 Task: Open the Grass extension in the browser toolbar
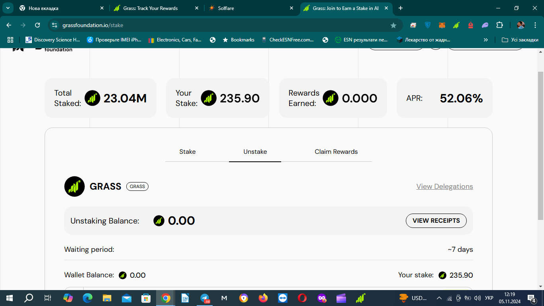pyautogui.click(x=456, y=25)
